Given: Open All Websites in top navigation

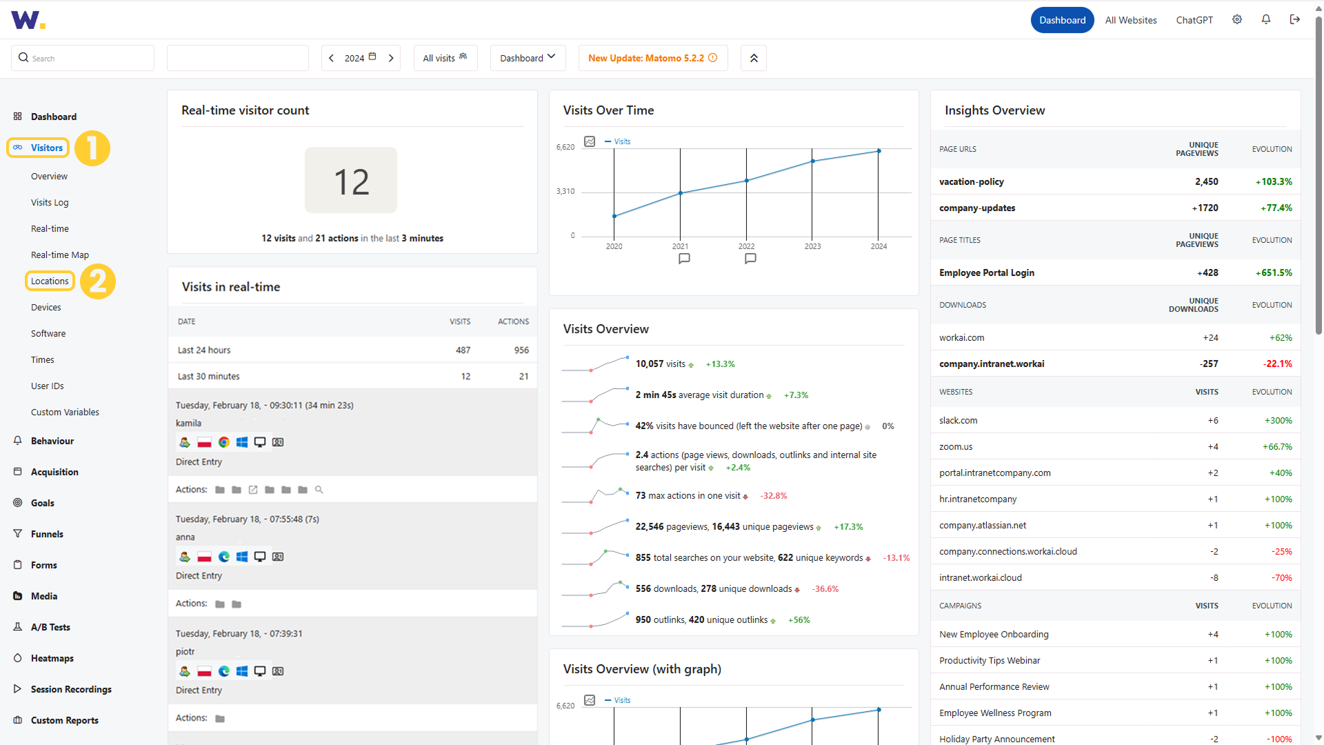Looking at the screenshot, I should coord(1131,20).
